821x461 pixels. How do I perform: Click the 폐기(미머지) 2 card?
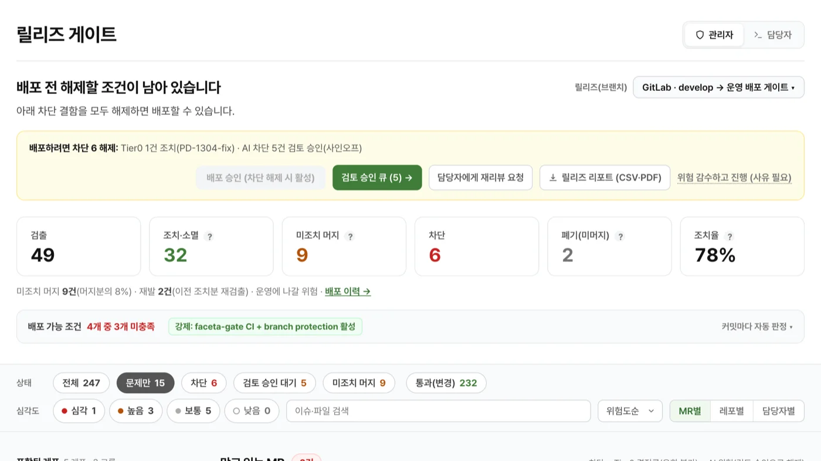609,246
